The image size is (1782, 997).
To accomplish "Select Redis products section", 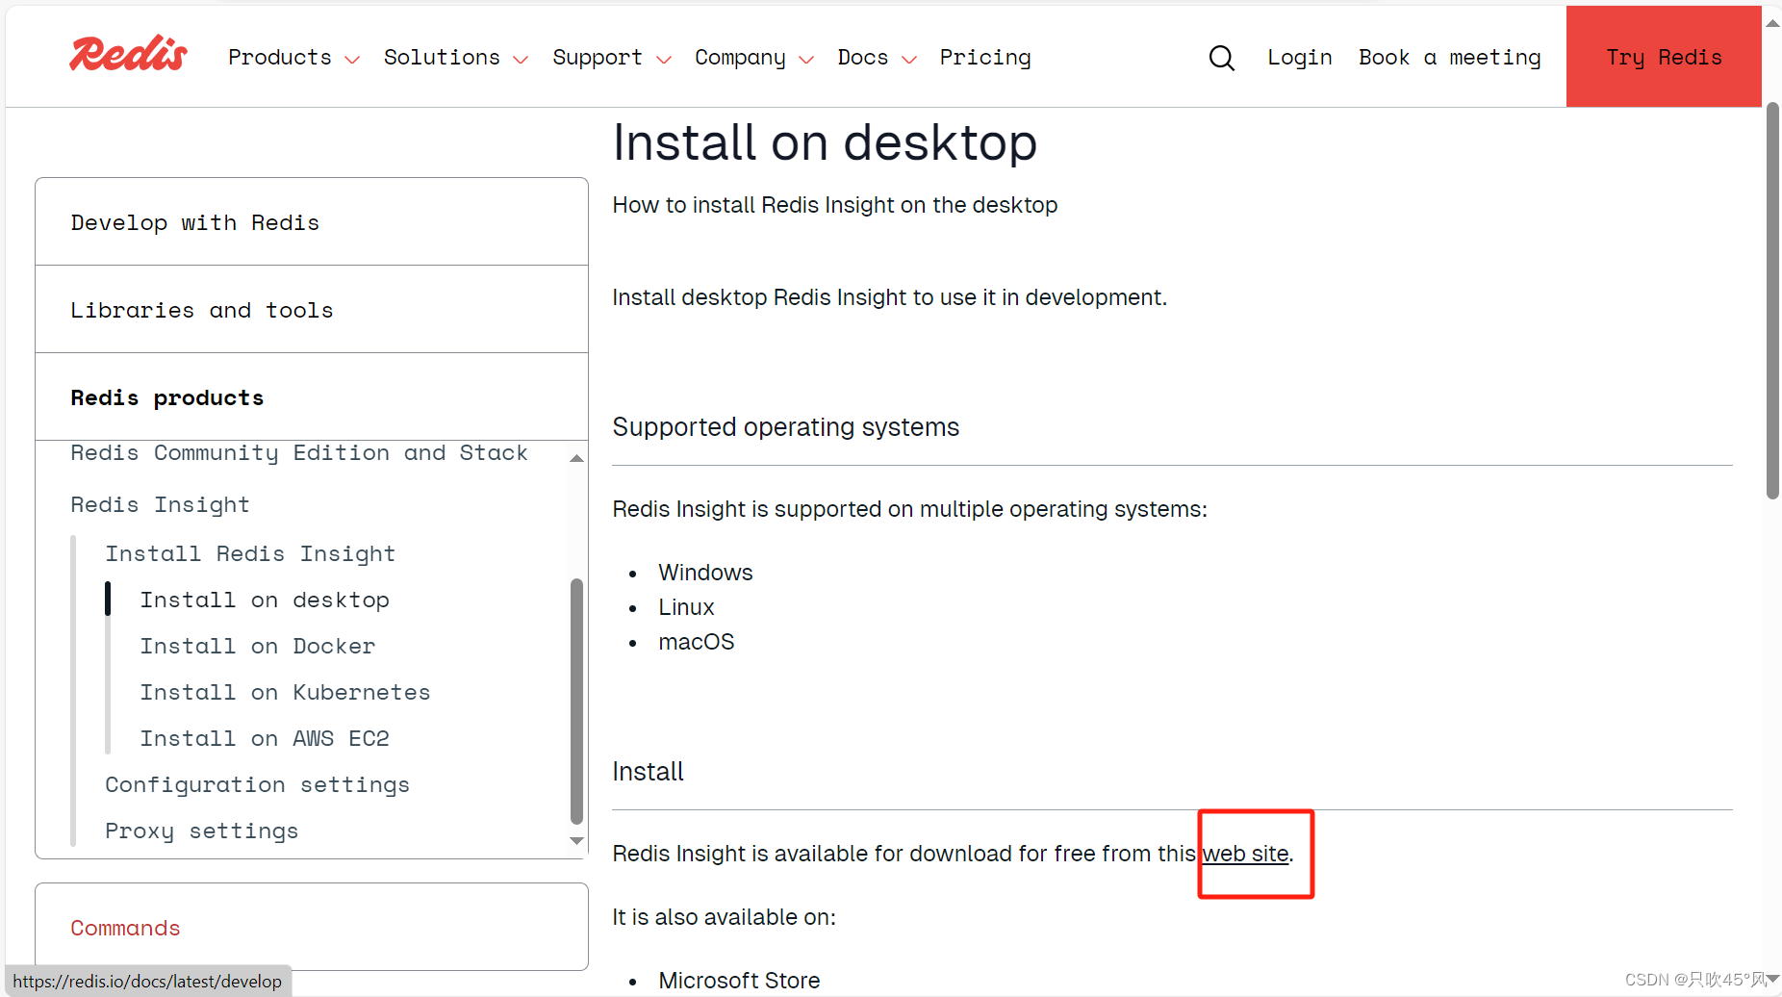I will [312, 397].
